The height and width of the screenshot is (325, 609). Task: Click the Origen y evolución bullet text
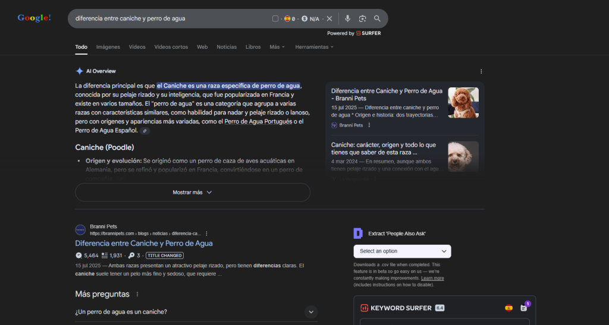click(x=194, y=169)
